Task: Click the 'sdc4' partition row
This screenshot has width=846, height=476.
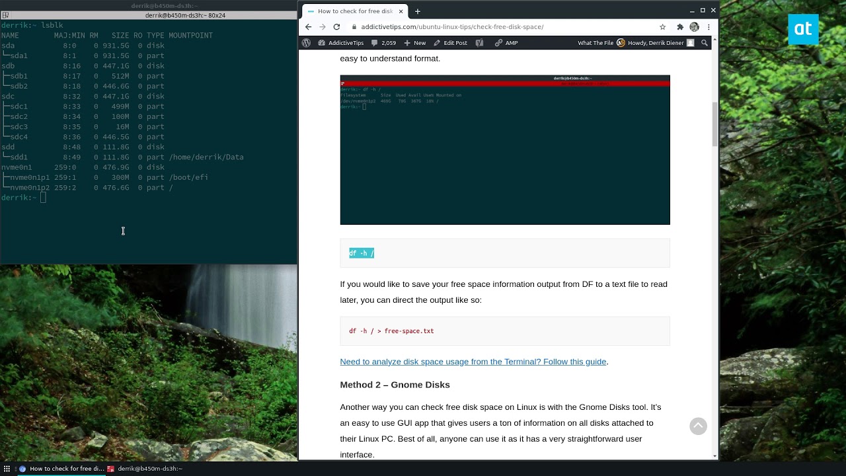Action: pyautogui.click(x=83, y=138)
